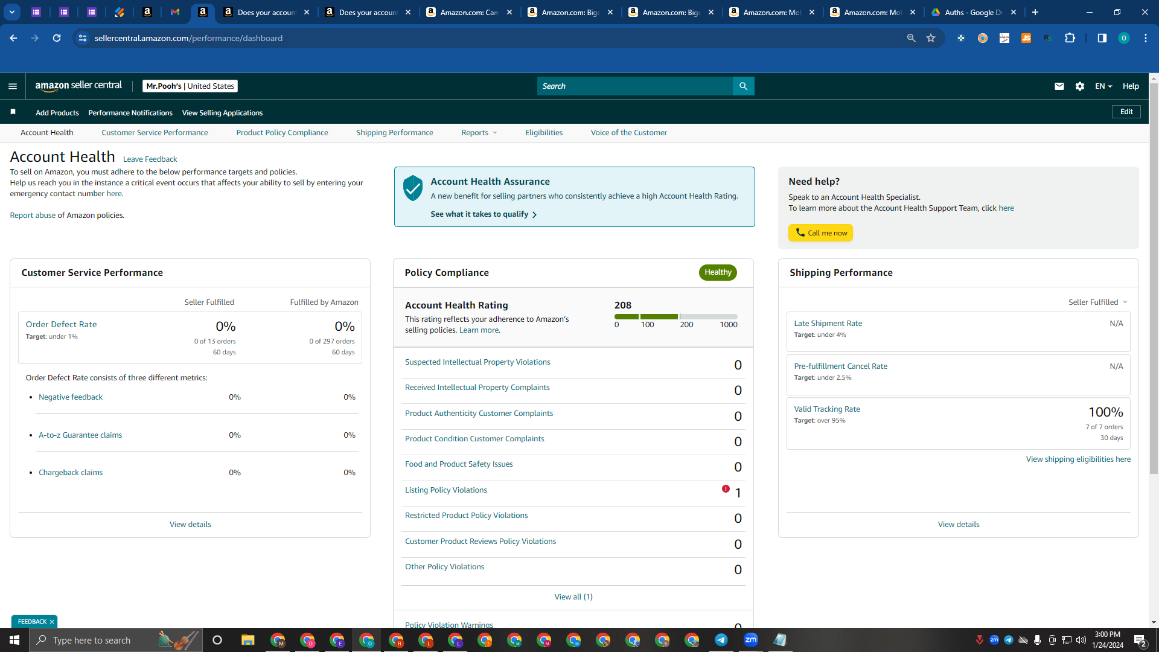The width and height of the screenshot is (1159, 652).
Task: Click the teal search magnifier button
Action: (x=743, y=86)
